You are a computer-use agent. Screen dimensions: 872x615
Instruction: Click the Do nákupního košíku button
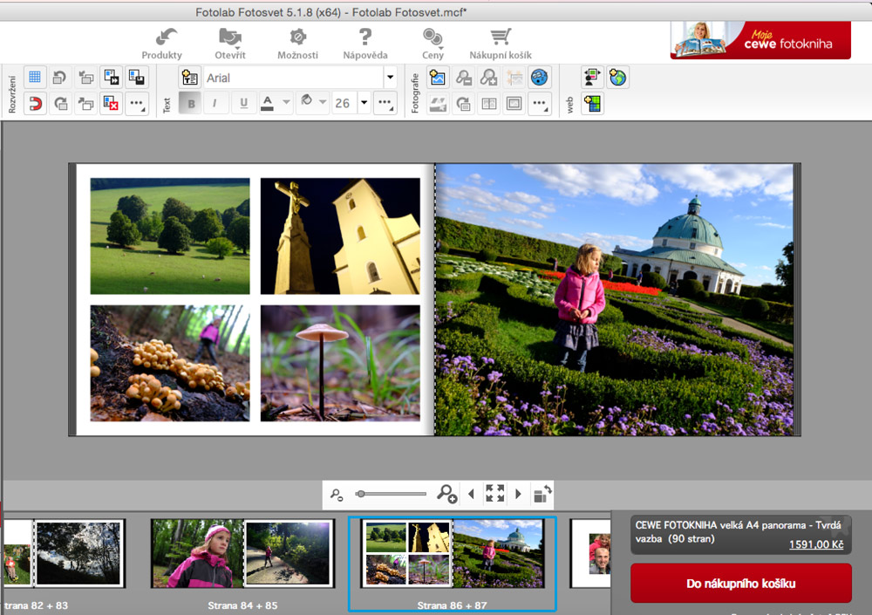pos(740,584)
